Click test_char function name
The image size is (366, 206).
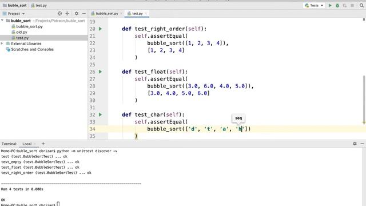click(149, 114)
